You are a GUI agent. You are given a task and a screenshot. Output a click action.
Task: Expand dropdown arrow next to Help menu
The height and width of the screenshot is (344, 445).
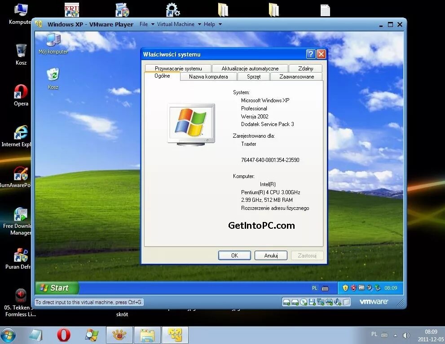220,24
